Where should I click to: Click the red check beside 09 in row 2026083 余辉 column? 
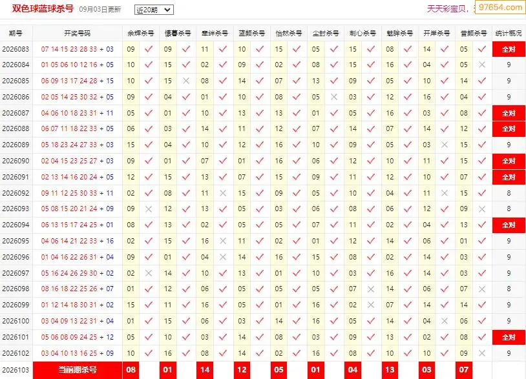point(149,49)
